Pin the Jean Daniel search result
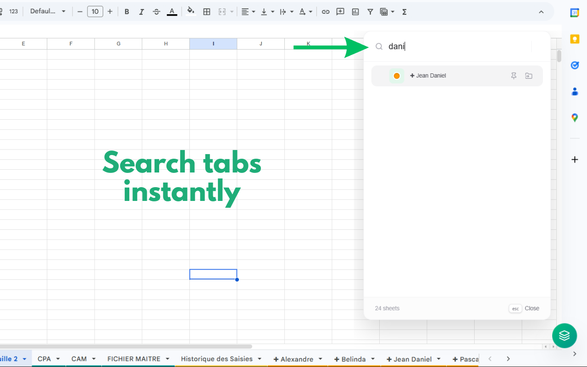Image resolution: width=587 pixels, height=367 pixels. [x=514, y=76]
